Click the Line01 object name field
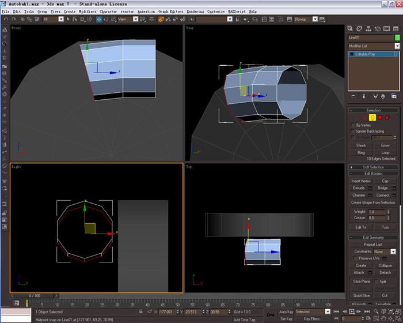The image size is (403, 323). tap(371, 37)
